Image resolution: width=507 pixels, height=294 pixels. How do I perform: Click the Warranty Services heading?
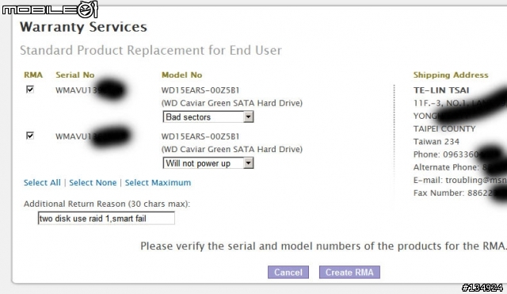(x=83, y=27)
